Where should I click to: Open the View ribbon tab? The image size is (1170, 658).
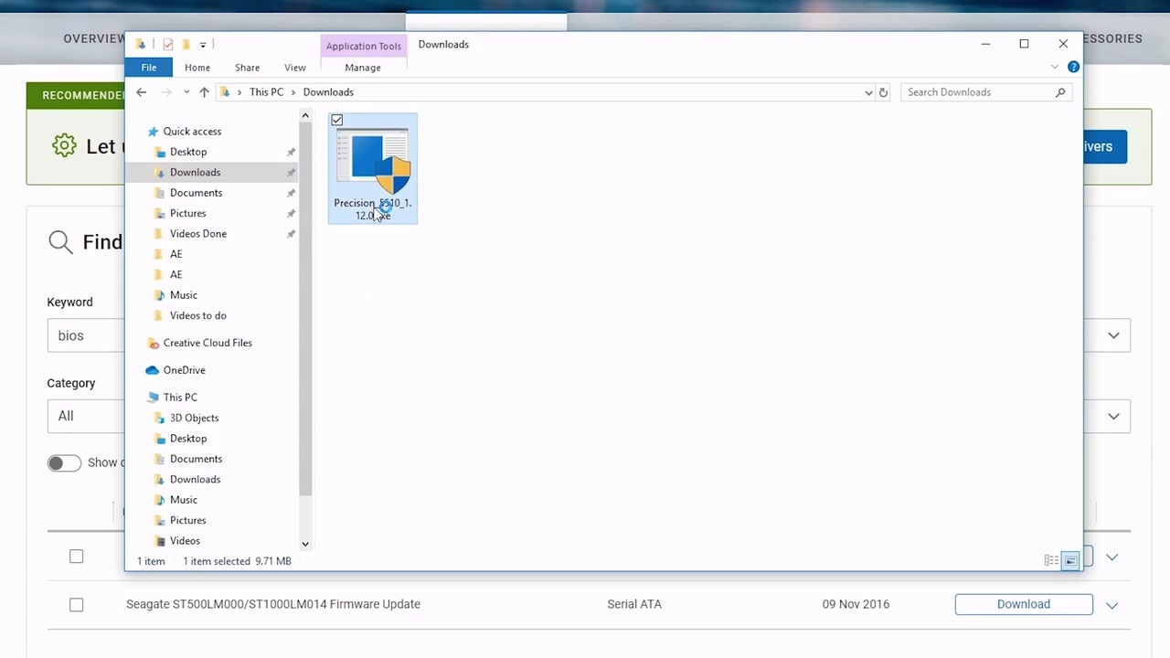coord(294,68)
